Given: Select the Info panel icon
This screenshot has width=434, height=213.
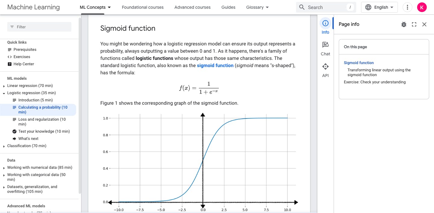Looking at the screenshot, I should click(325, 23).
